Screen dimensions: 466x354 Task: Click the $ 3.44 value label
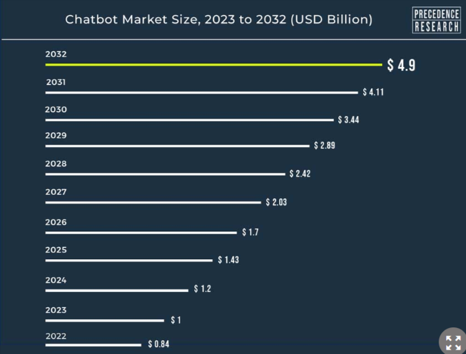pos(349,120)
